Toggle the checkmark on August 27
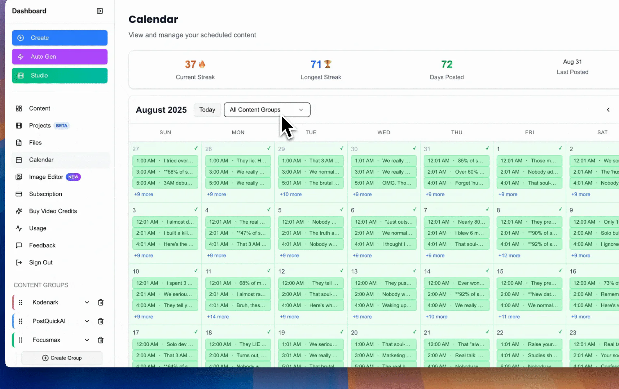This screenshot has width=619, height=389. 196,148
